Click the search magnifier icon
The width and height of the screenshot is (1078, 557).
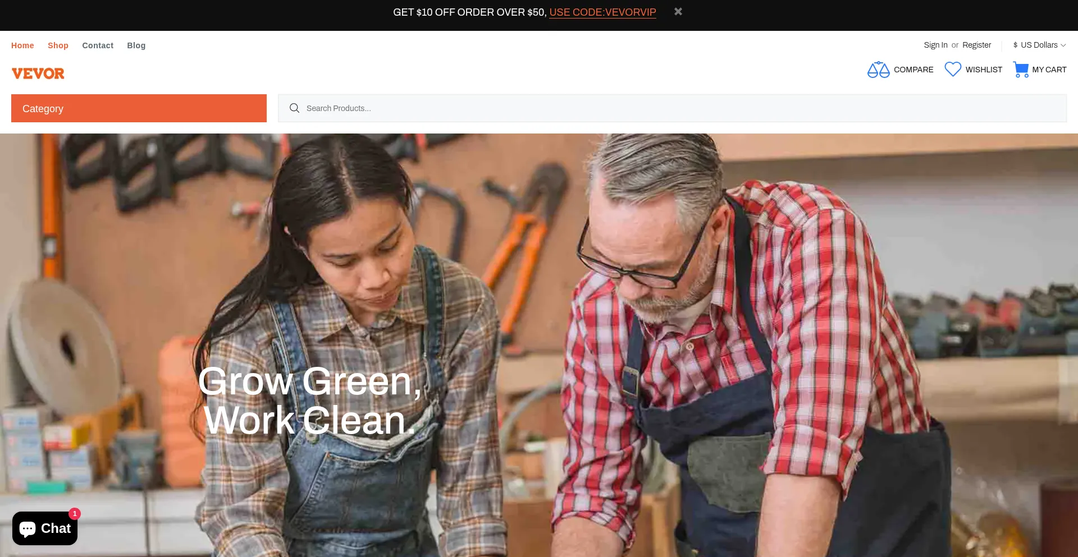pyautogui.click(x=294, y=108)
